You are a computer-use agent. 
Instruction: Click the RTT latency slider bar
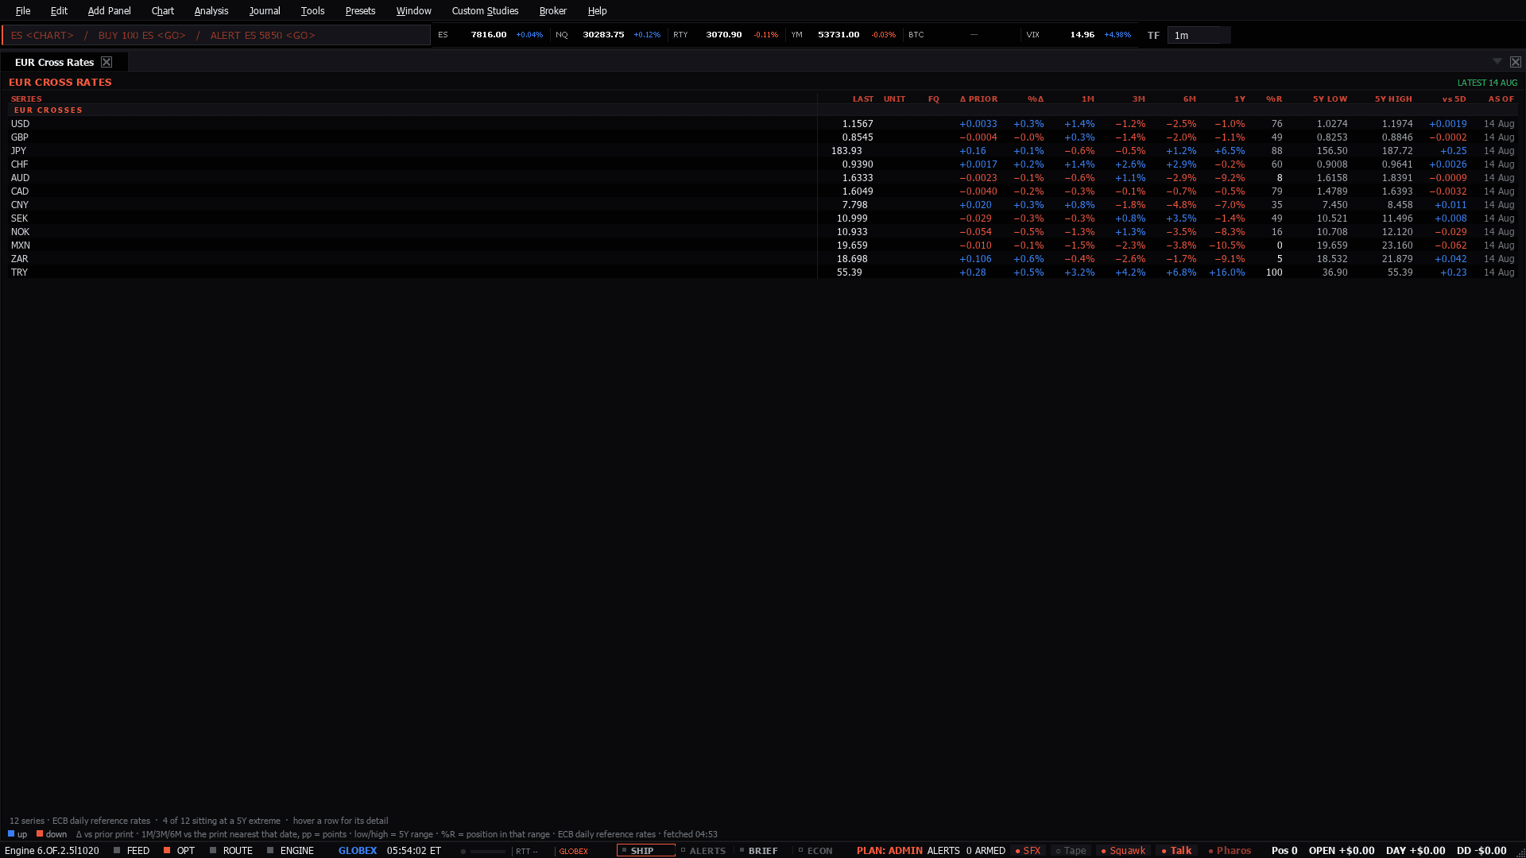487,851
